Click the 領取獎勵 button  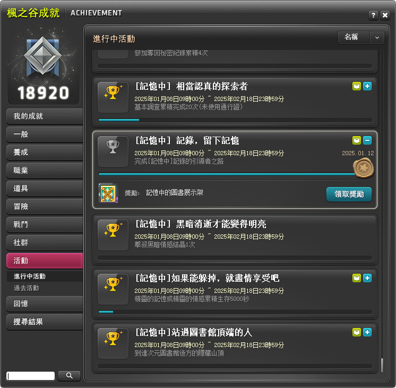[x=349, y=194]
